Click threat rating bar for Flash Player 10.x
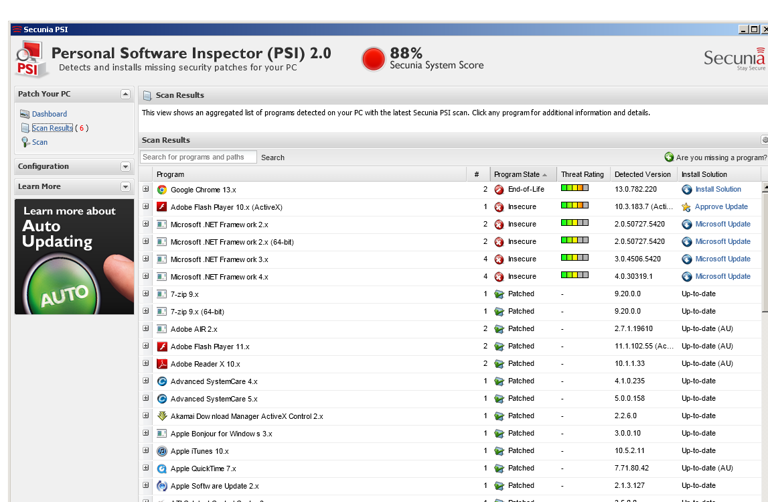Screen dimensions: 768x502 (574, 205)
